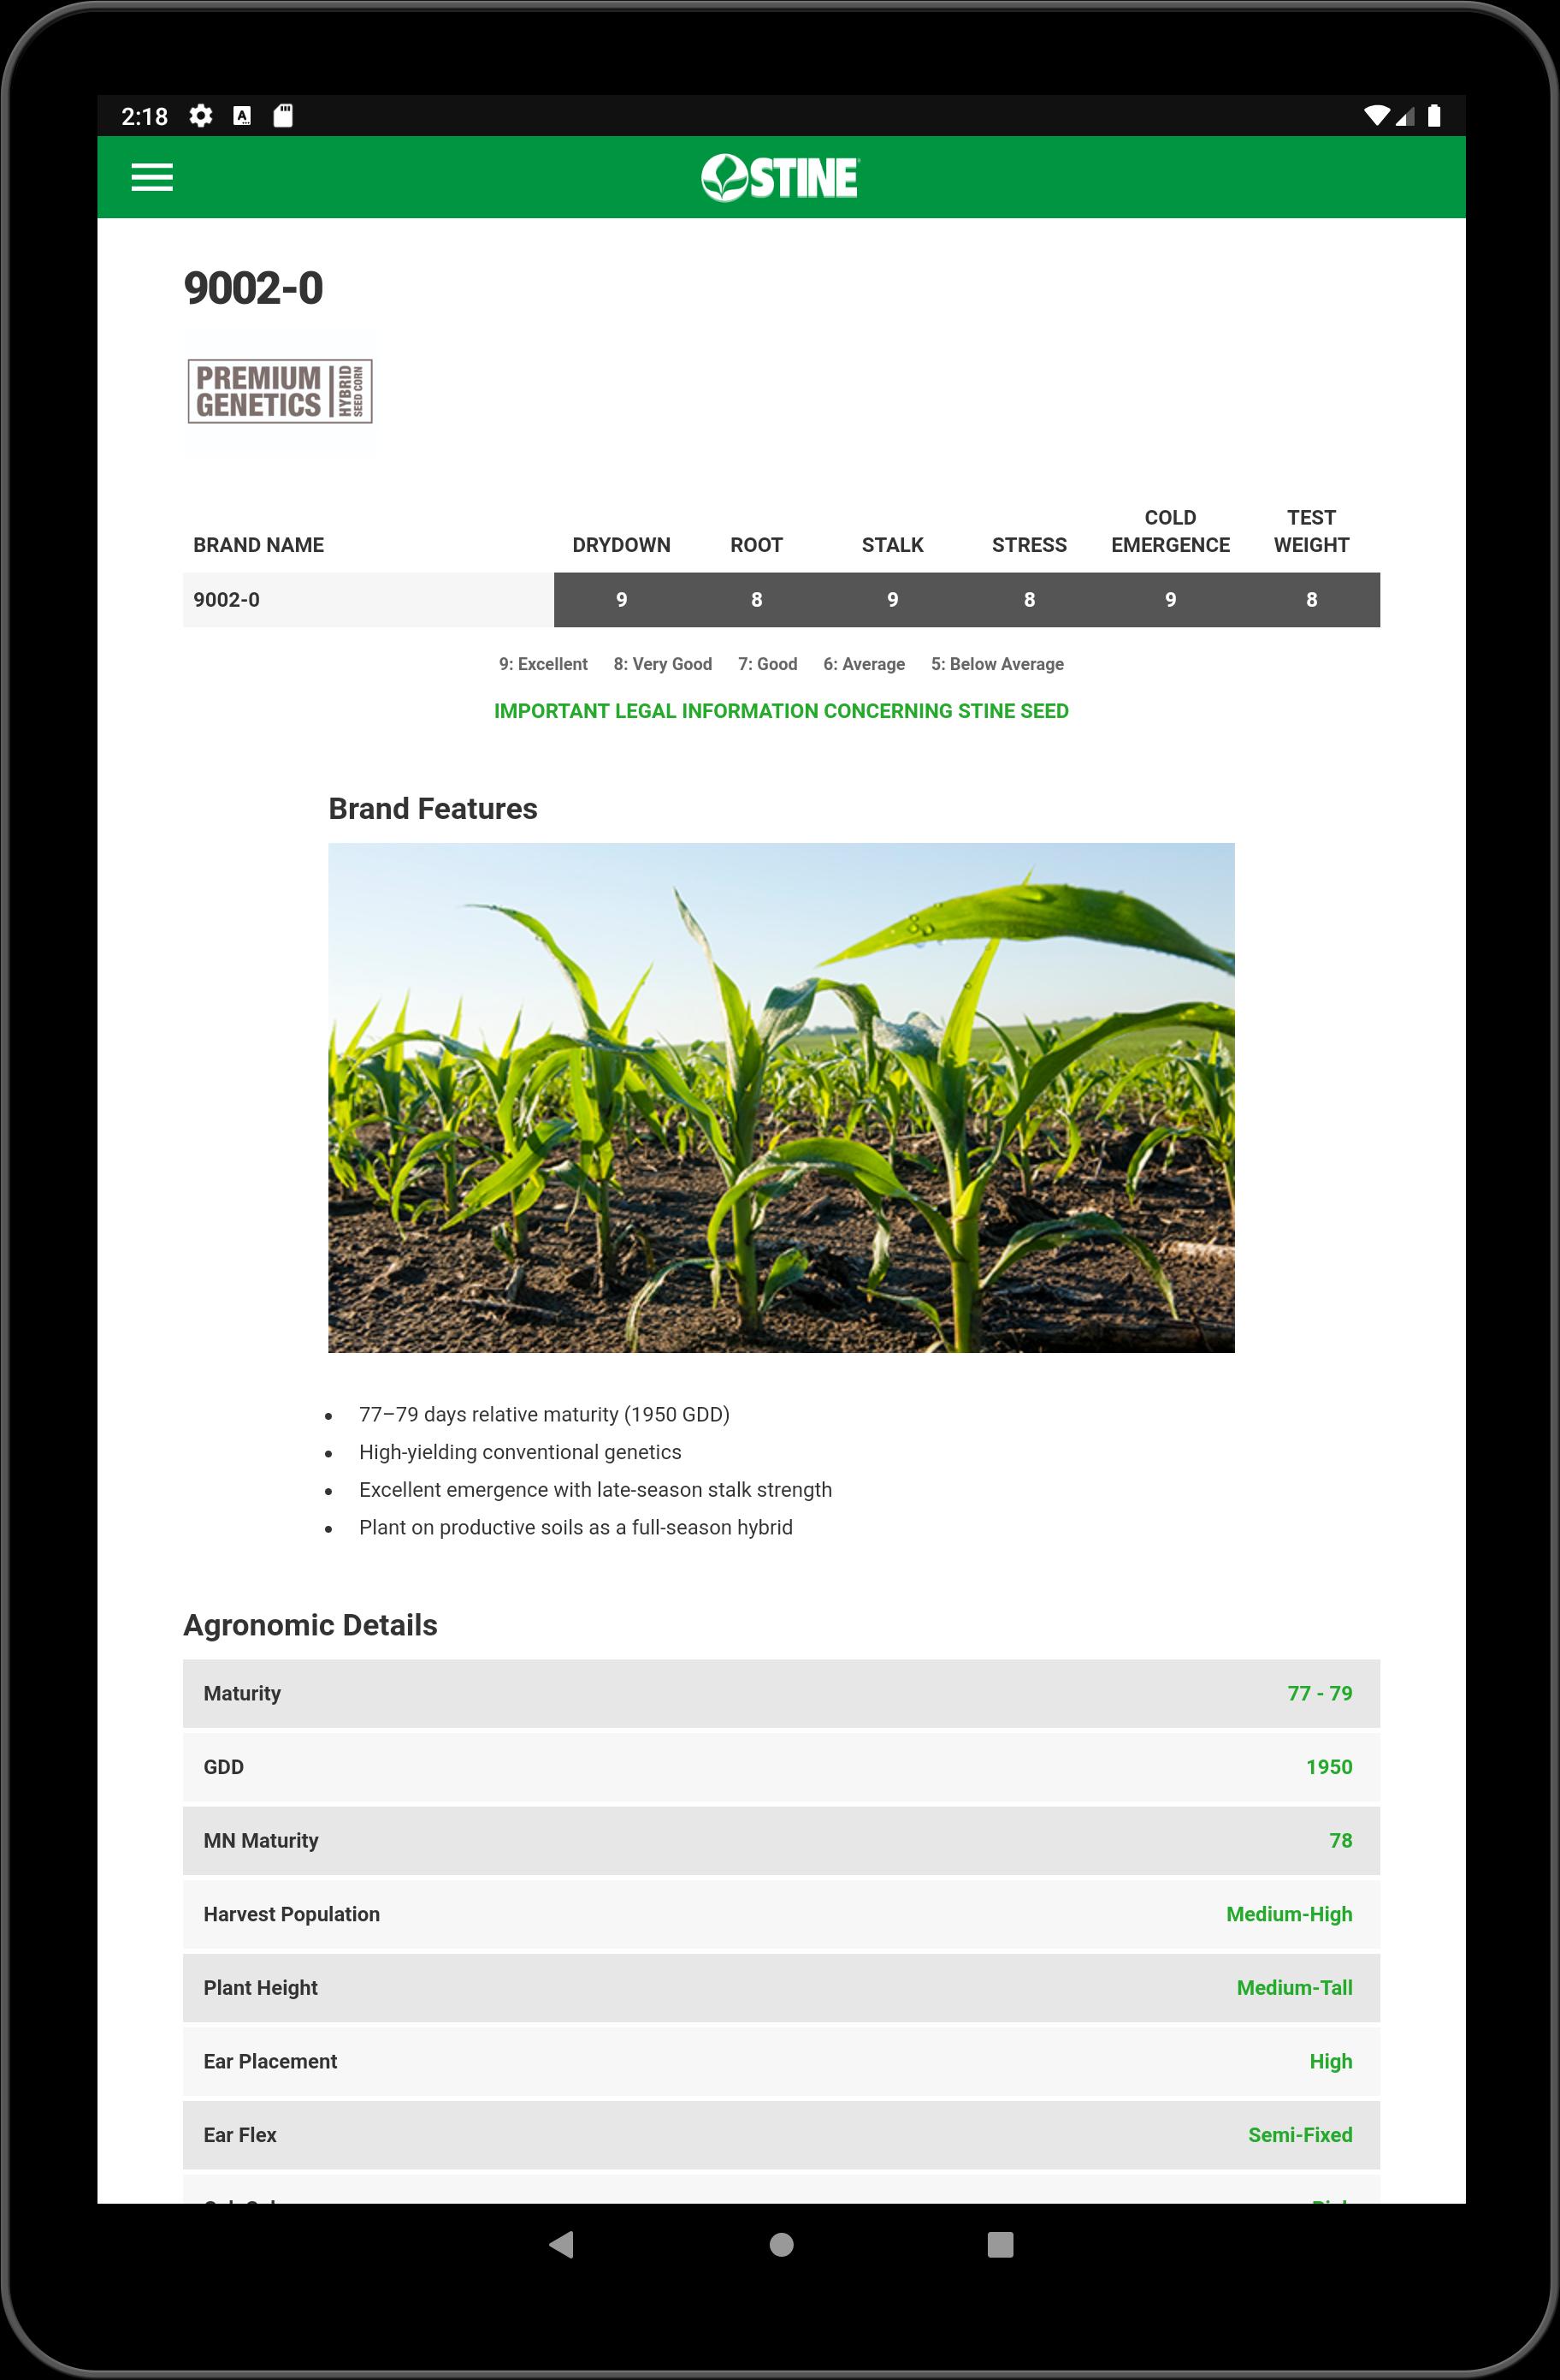Screen dimensions: 1560x2380
Task: Select the 9002-0 page title
Action: [253, 288]
